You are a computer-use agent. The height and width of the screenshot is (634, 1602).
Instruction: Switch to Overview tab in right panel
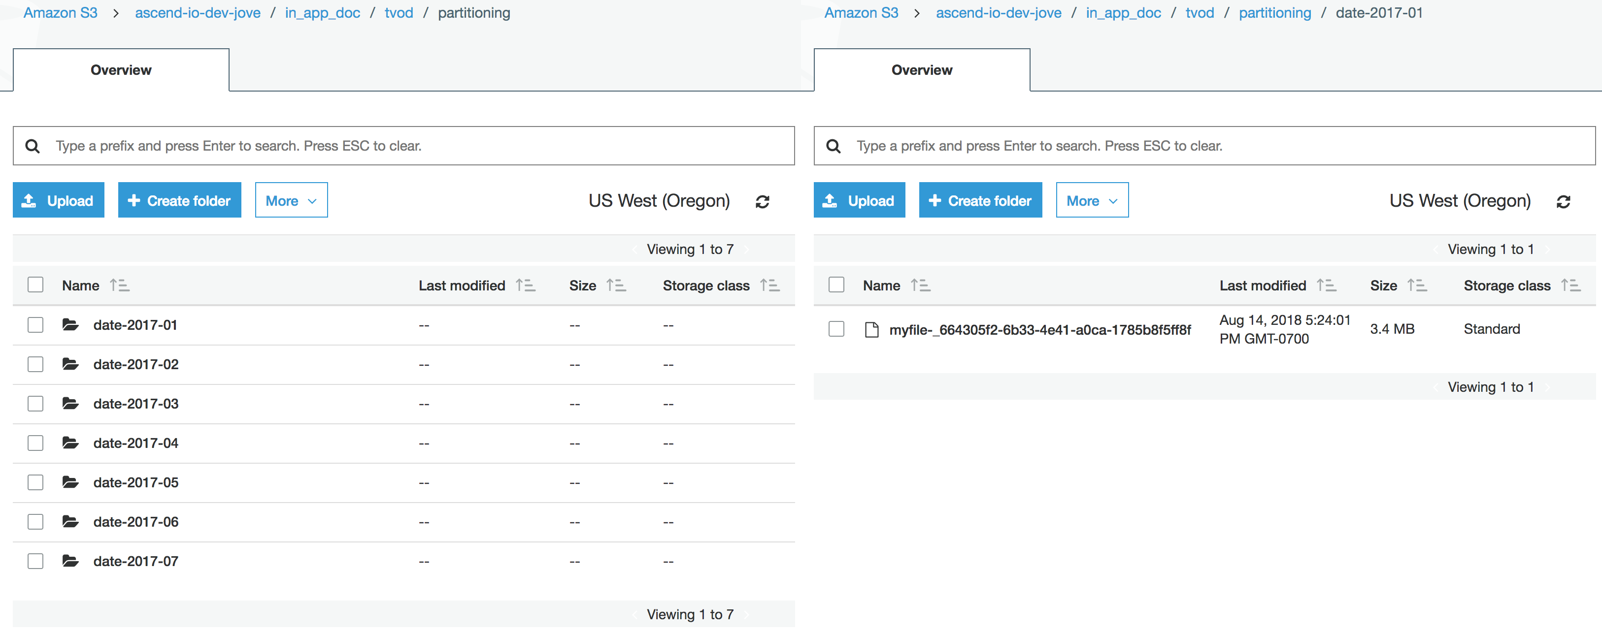[922, 70]
